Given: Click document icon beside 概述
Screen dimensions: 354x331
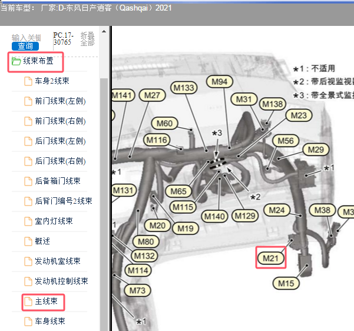Looking at the screenshot, I should coord(28,241).
